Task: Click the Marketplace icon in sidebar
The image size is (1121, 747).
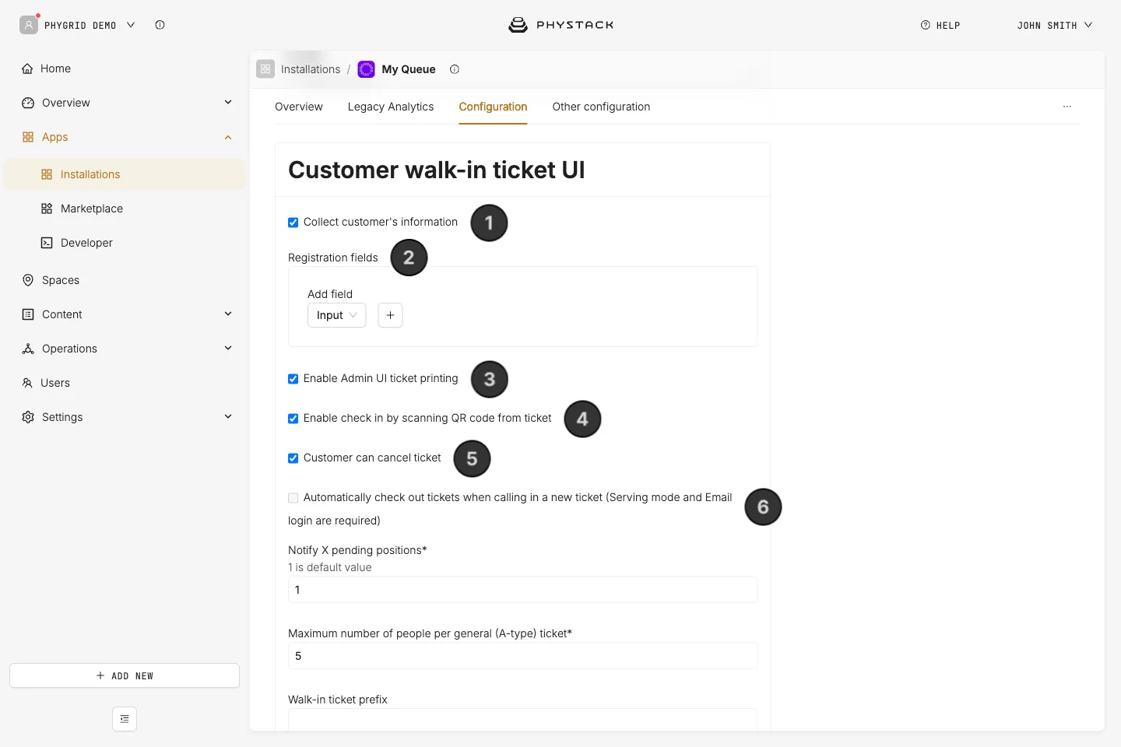Action: coord(47,209)
